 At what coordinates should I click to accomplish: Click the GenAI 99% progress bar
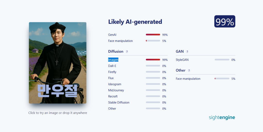153,35
